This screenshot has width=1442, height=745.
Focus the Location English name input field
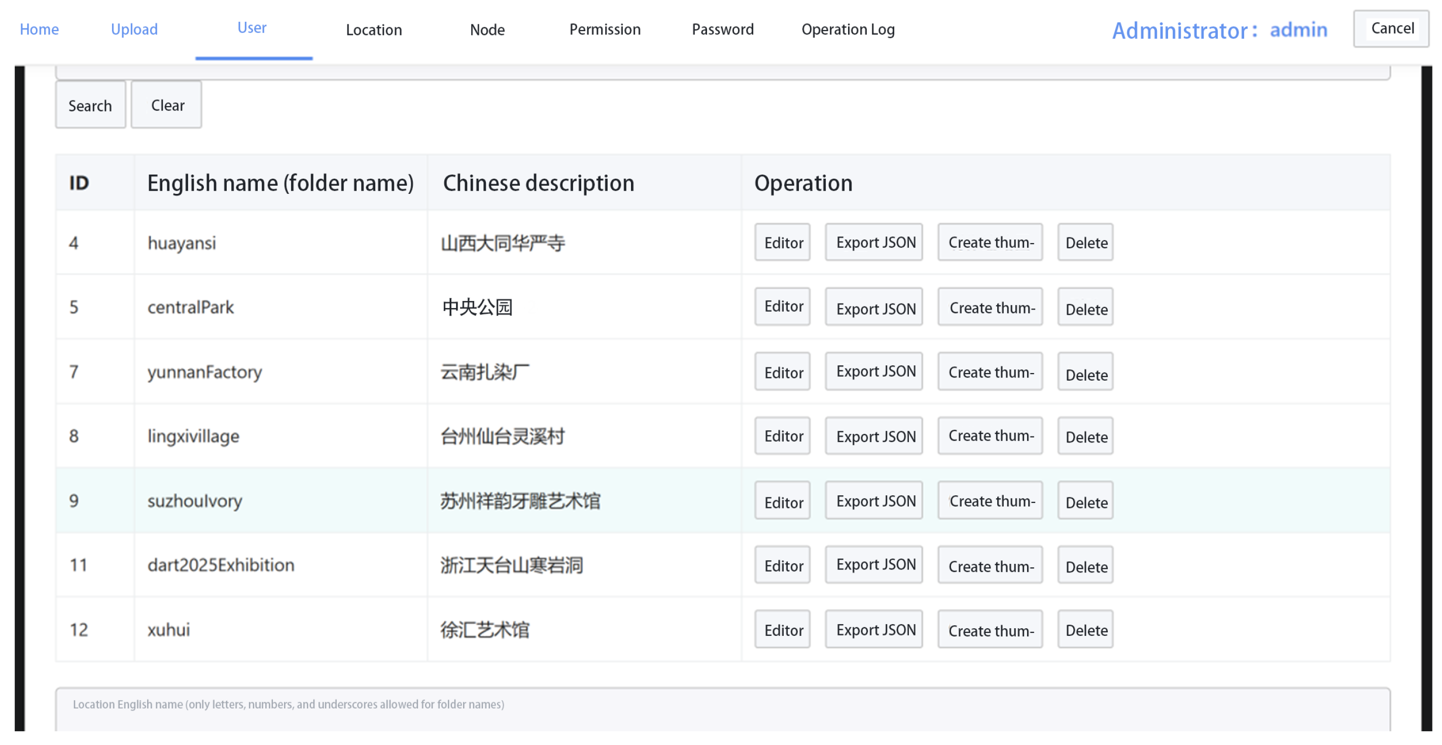(x=723, y=709)
